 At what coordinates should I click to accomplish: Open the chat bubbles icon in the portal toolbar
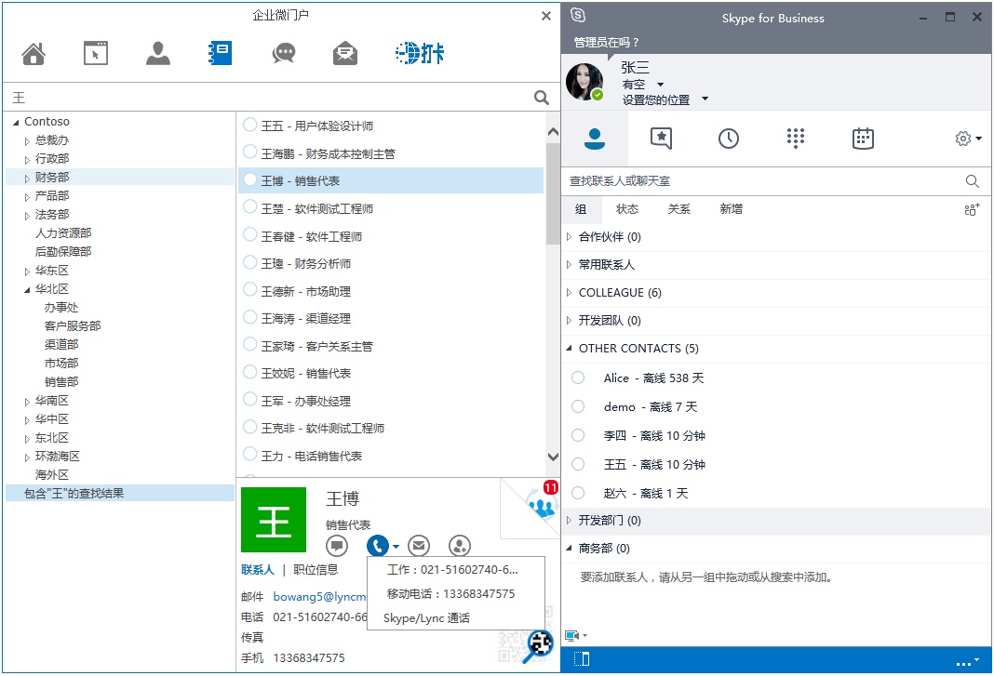coord(283,53)
